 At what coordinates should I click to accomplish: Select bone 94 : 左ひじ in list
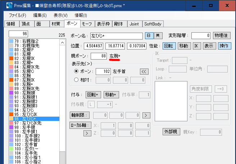point(34,110)
